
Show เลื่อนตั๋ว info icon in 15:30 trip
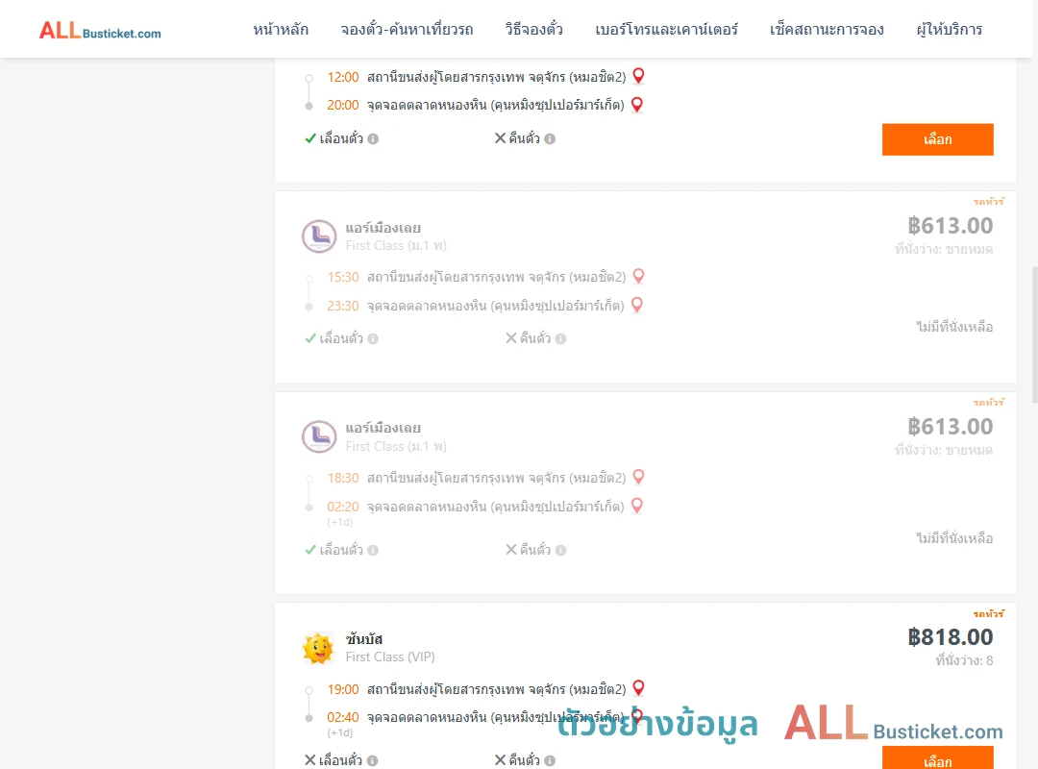[x=373, y=339]
